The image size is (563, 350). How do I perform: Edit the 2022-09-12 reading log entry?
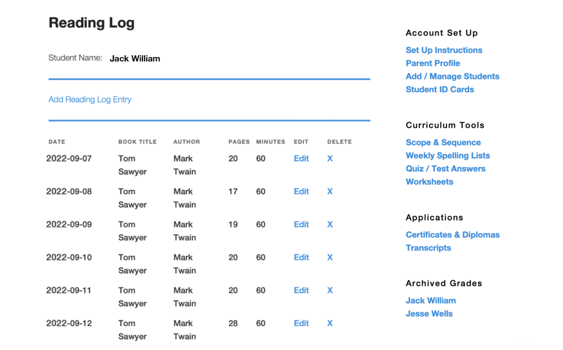[301, 323]
